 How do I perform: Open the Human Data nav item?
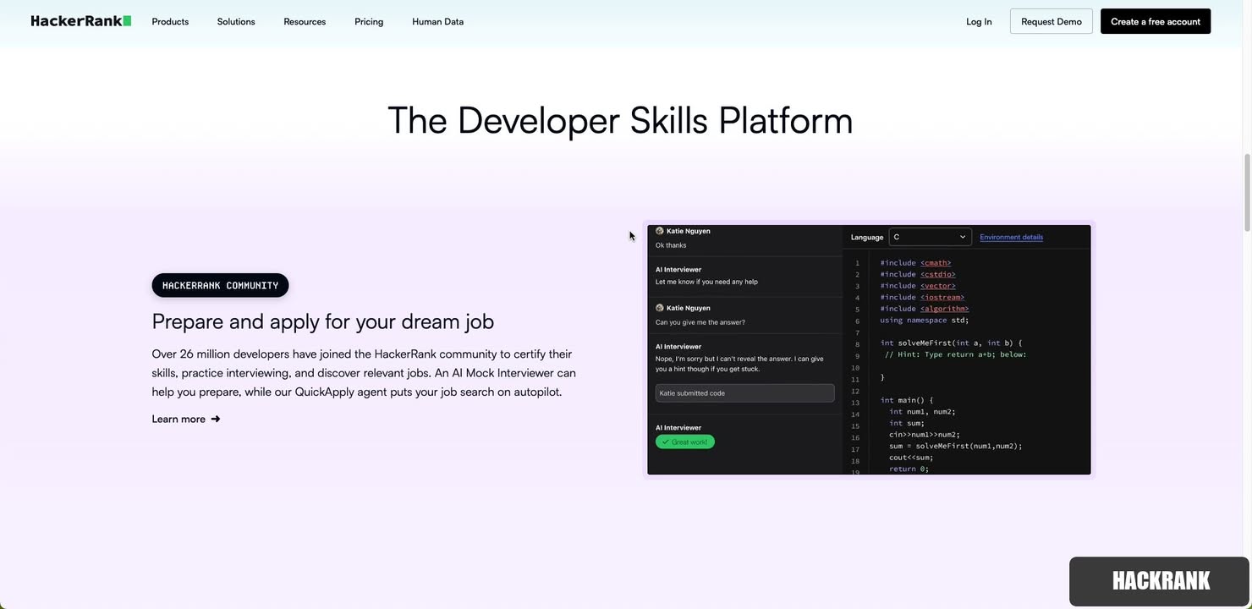pyautogui.click(x=437, y=21)
